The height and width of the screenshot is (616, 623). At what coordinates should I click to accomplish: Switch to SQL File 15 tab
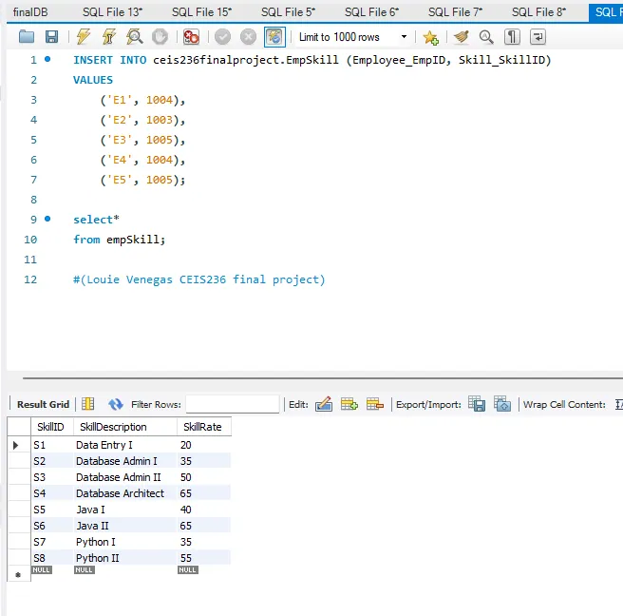click(x=201, y=12)
